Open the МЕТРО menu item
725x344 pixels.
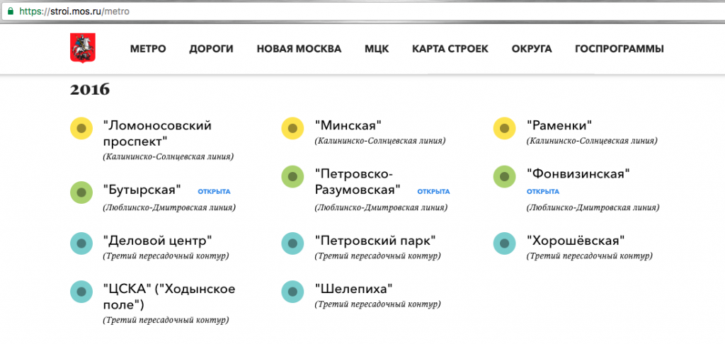click(148, 49)
